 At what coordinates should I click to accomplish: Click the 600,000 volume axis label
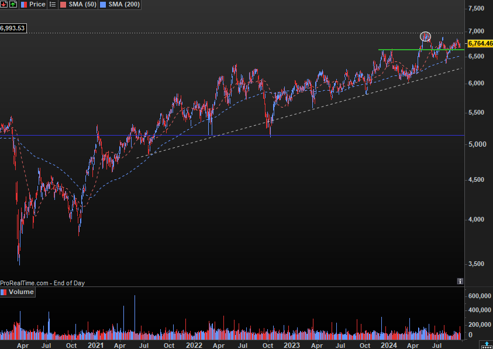click(x=480, y=296)
